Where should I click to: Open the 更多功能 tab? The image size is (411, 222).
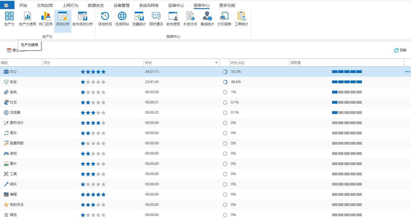pyautogui.click(x=227, y=5)
